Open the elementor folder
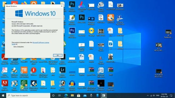175x98 pixels. click(x=120, y=32)
